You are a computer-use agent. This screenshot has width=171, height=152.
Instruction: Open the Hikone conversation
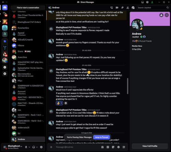click(x=28, y=46)
